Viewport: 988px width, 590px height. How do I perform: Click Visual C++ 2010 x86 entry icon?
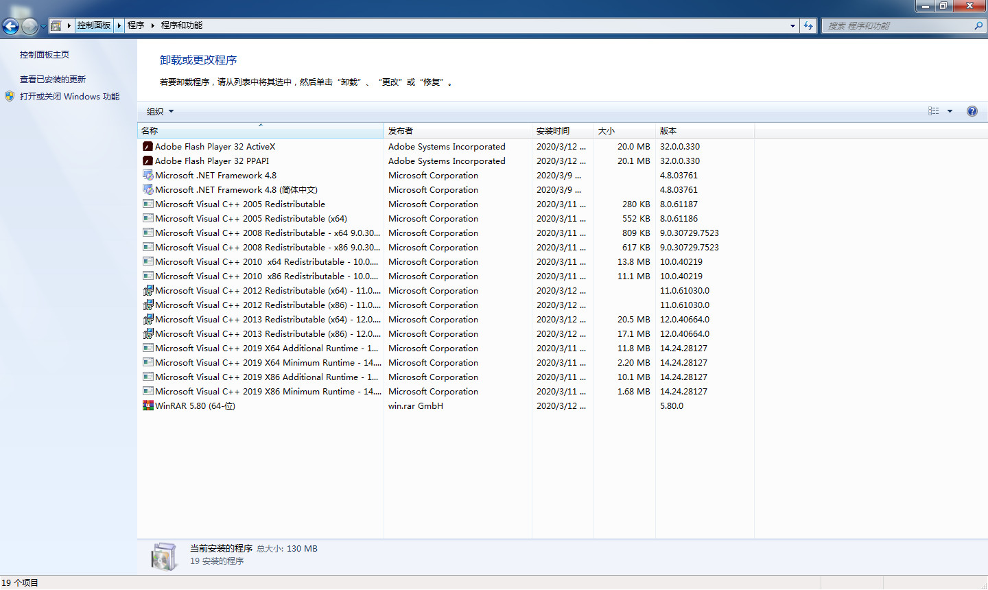point(148,276)
